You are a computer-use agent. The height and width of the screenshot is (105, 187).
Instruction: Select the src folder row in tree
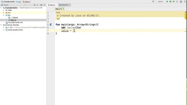point(23,15)
